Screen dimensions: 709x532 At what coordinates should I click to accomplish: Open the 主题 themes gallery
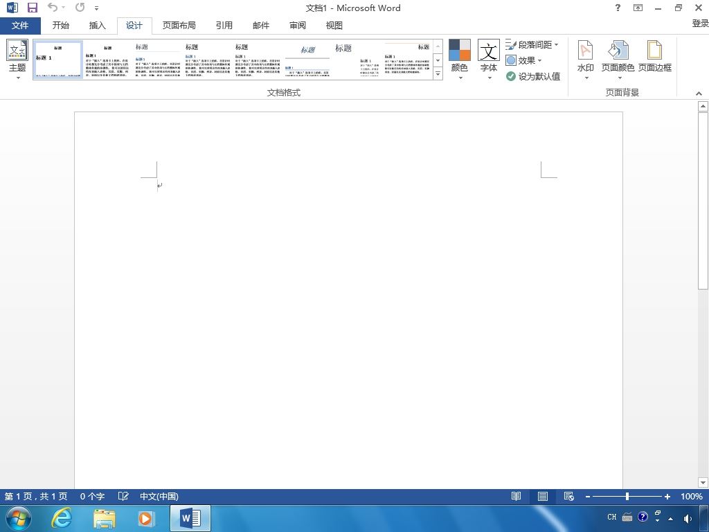[x=17, y=60]
